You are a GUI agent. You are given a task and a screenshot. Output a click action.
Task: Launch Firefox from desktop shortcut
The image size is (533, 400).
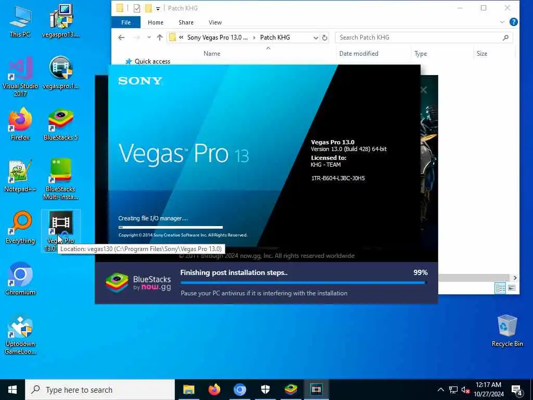(x=20, y=124)
